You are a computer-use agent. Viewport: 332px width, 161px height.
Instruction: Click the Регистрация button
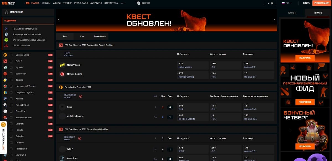[x=322, y=3]
